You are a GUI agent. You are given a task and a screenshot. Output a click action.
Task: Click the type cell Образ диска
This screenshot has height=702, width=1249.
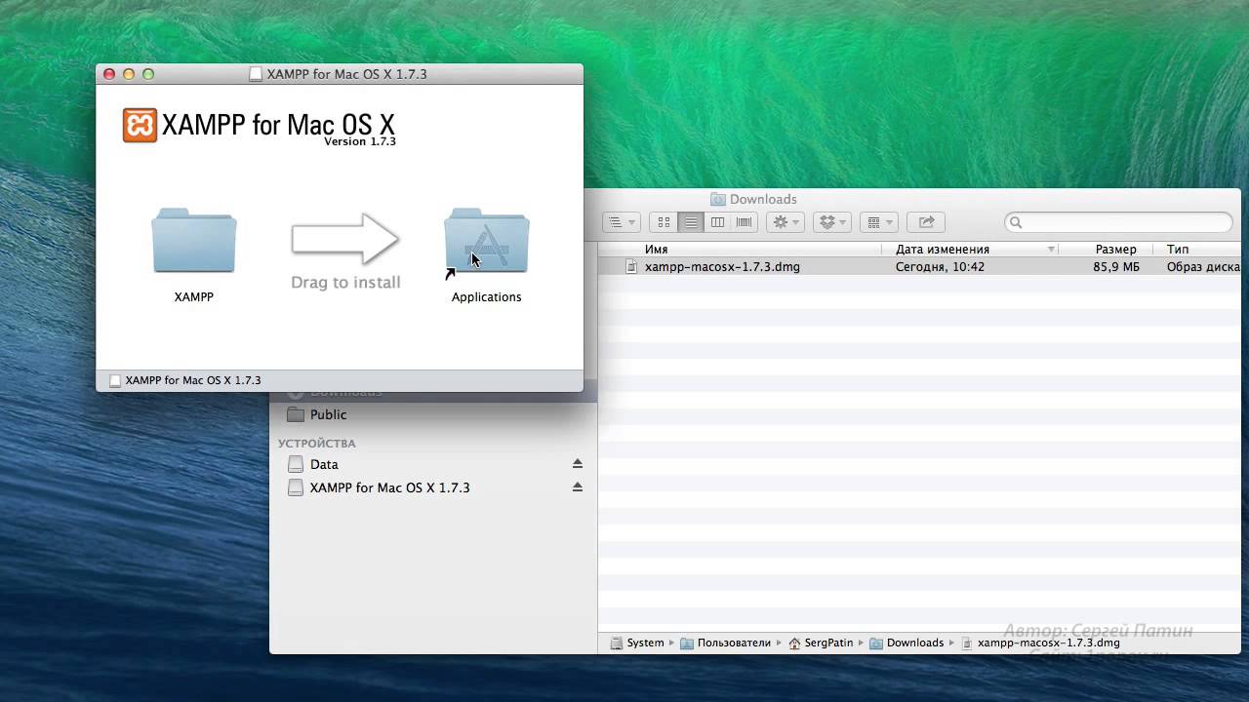coord(1203,266)
